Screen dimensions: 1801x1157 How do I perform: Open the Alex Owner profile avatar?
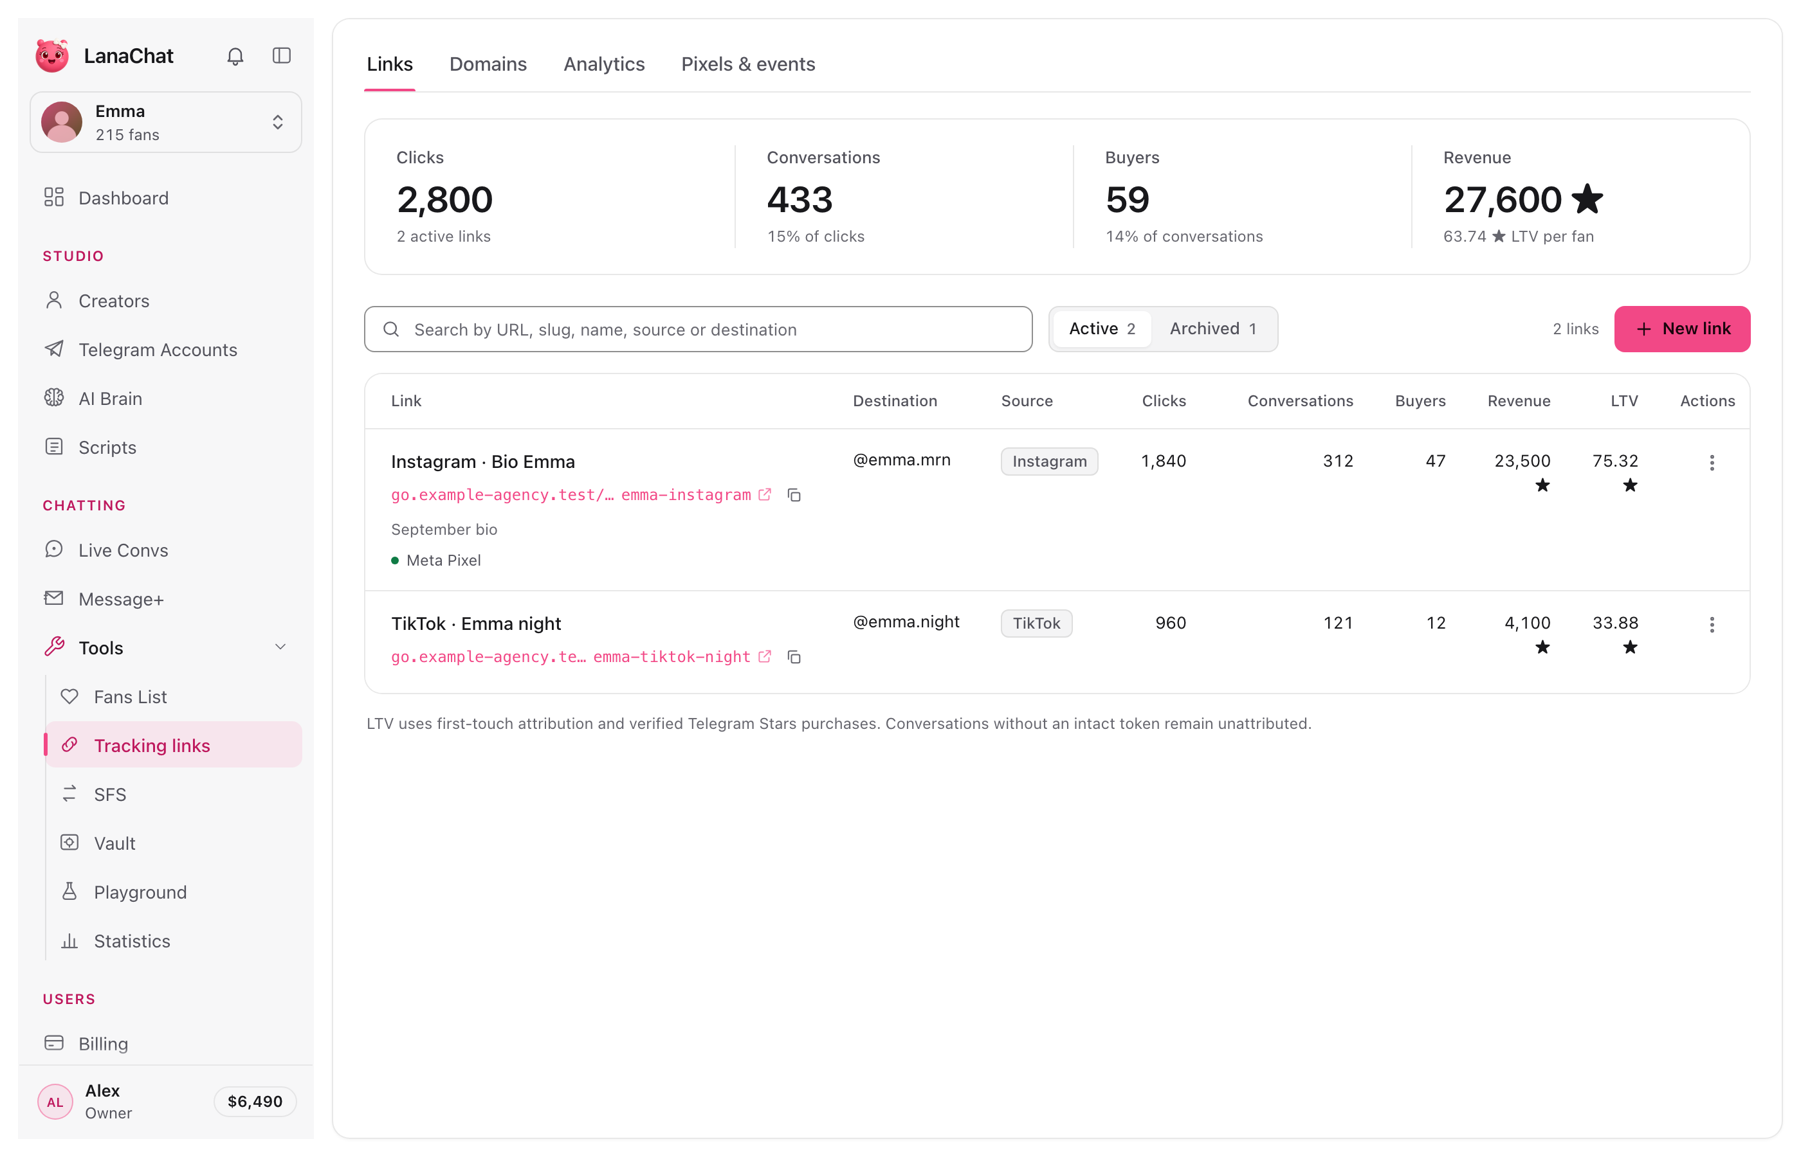[x=55, y=1102]
